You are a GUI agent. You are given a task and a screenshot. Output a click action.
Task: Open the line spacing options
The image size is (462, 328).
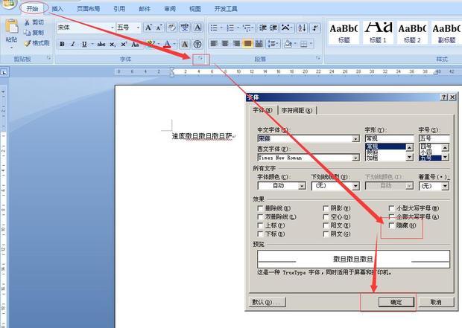pos(271,44)
